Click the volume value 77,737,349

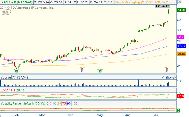click(x=20, y=77)
